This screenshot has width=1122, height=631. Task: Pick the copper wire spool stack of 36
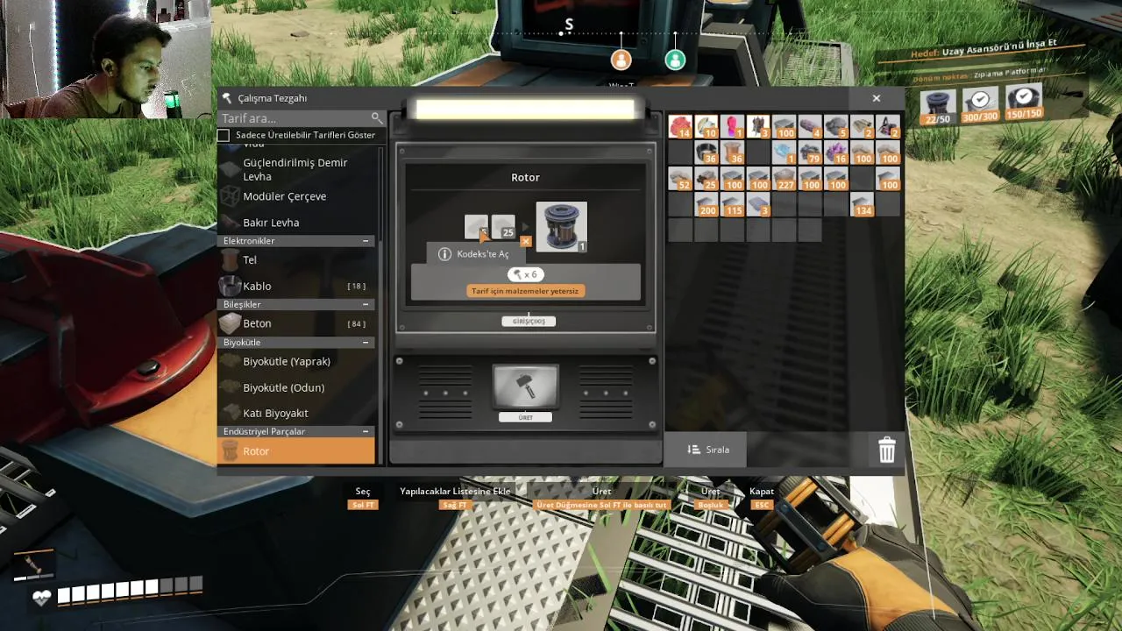[733, 153]
